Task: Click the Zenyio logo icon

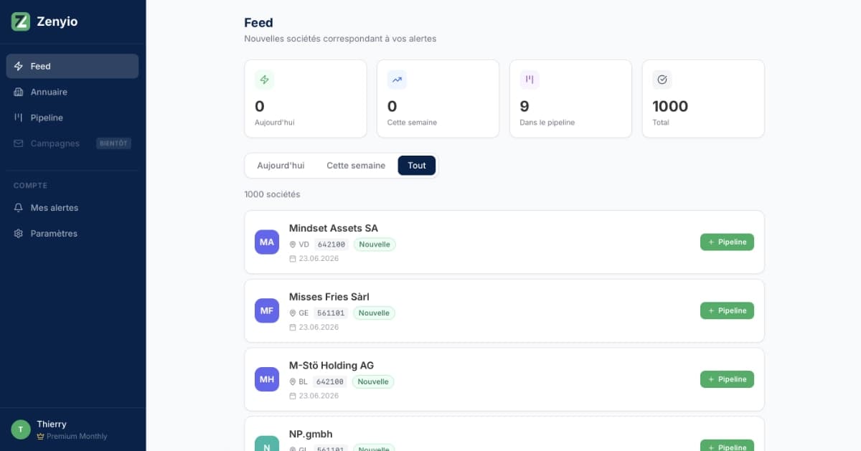Action: click(x=21, y=22)
